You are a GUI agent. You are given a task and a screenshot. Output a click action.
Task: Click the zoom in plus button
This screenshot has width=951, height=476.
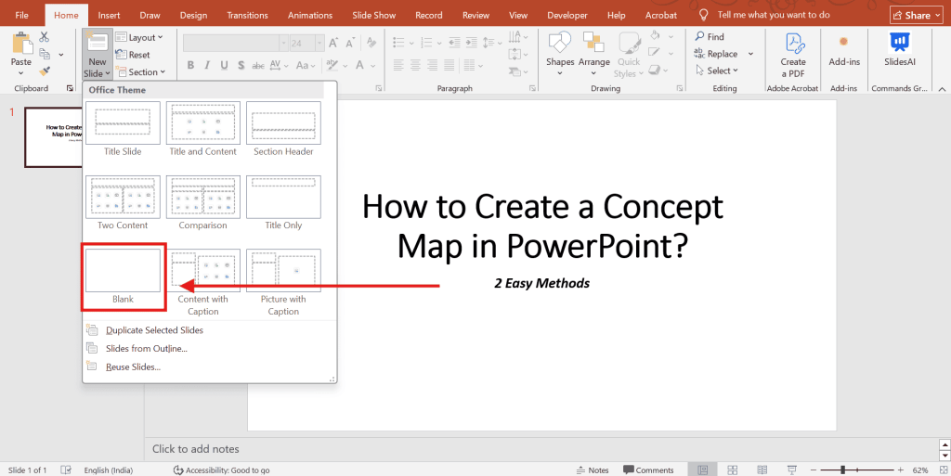coord(901,470)
